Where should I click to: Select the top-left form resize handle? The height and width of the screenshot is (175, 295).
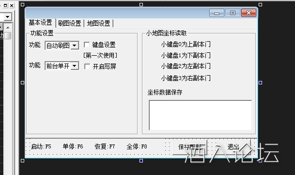[x=23, y=4]
